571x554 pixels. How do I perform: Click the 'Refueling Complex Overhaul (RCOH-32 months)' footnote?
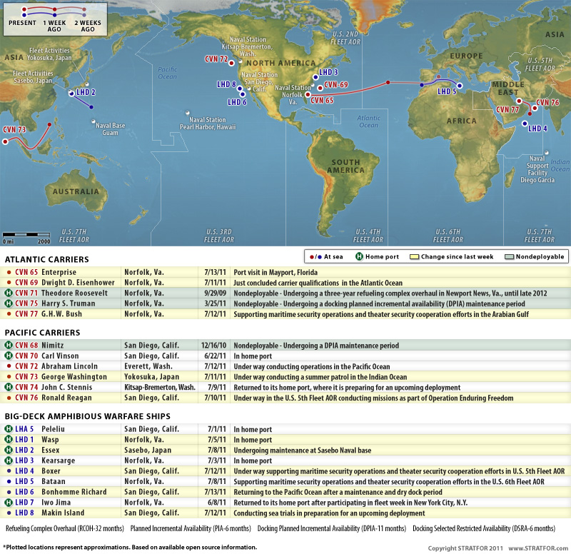click(x=65, y=528)
